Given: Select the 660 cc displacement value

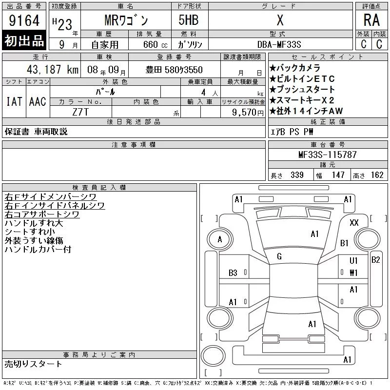Looking at the screenshot, I should coord(155,44).
